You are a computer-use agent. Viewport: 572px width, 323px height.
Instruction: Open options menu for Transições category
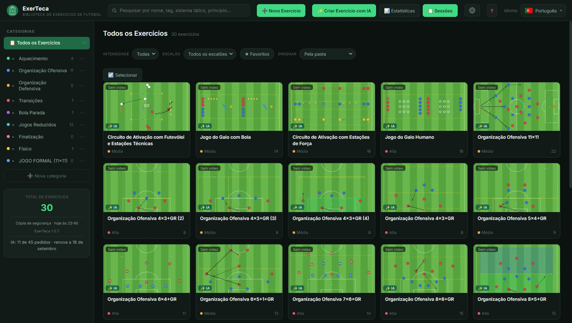82,101
